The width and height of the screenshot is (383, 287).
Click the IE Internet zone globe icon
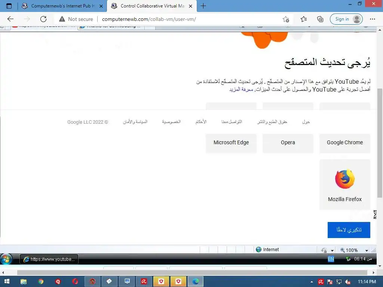(258, 249)
